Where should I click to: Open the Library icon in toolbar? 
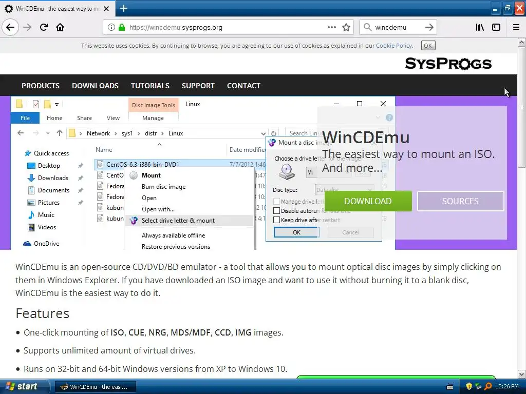click(x=480, y=27)
